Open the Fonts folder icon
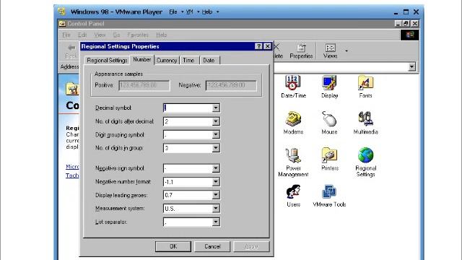462x260 pixels. (365, 83)
